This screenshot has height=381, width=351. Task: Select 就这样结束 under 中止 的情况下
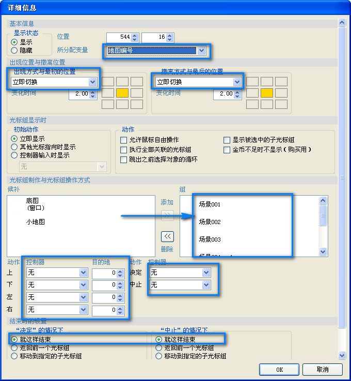(158, 339)
